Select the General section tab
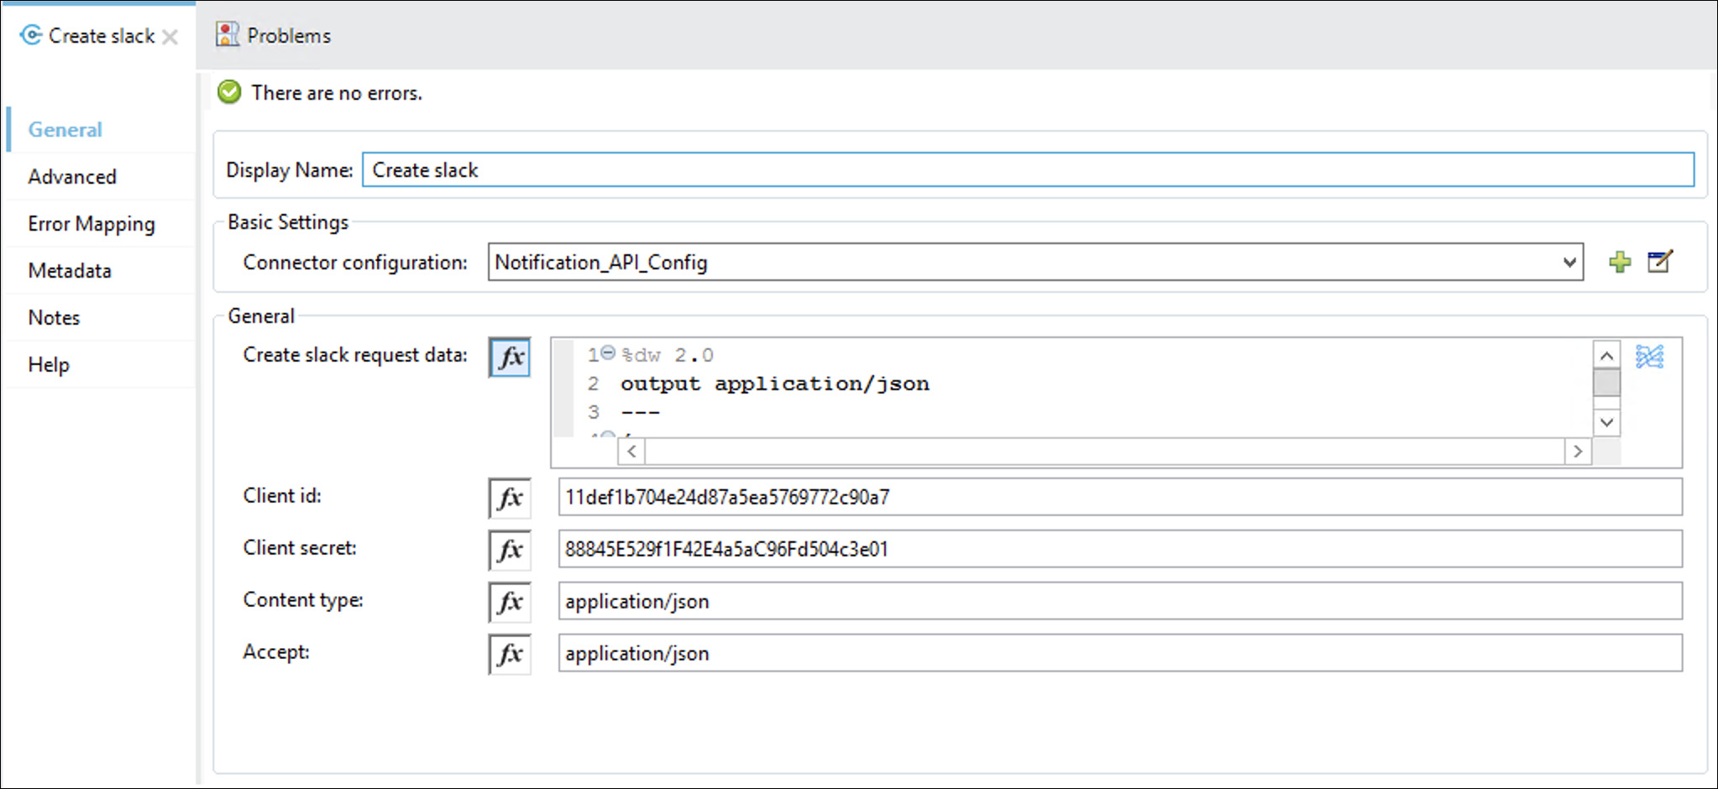Viewport: 1718px width, 789px height. (x=65, y=129)
